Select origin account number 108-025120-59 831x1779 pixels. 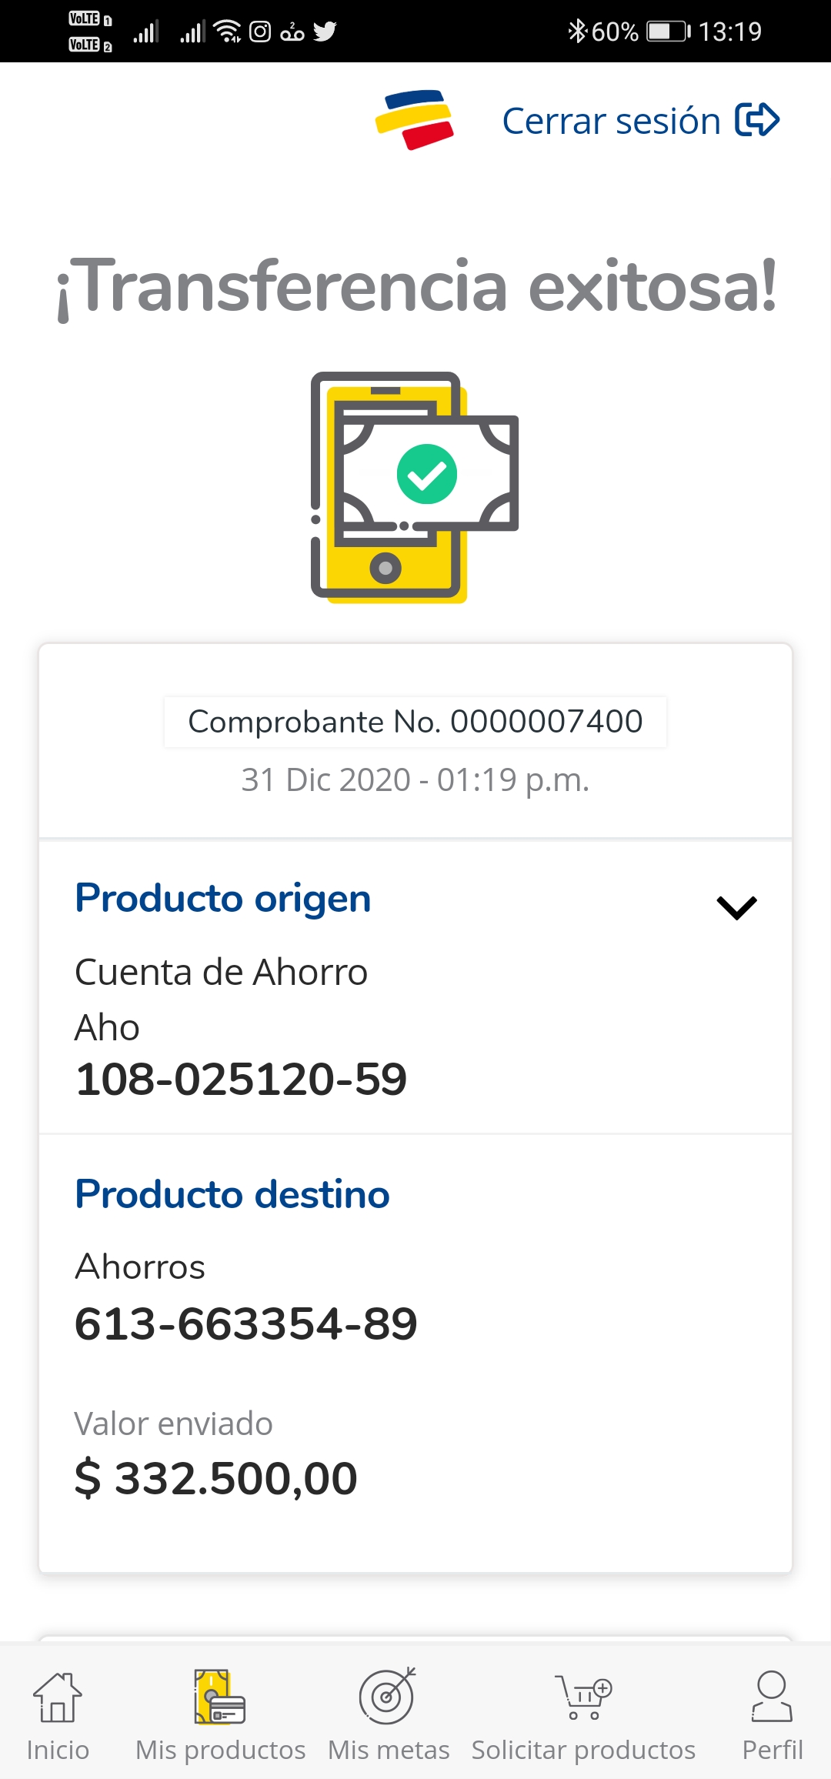pyautogui.click(x=241, y=1079)
